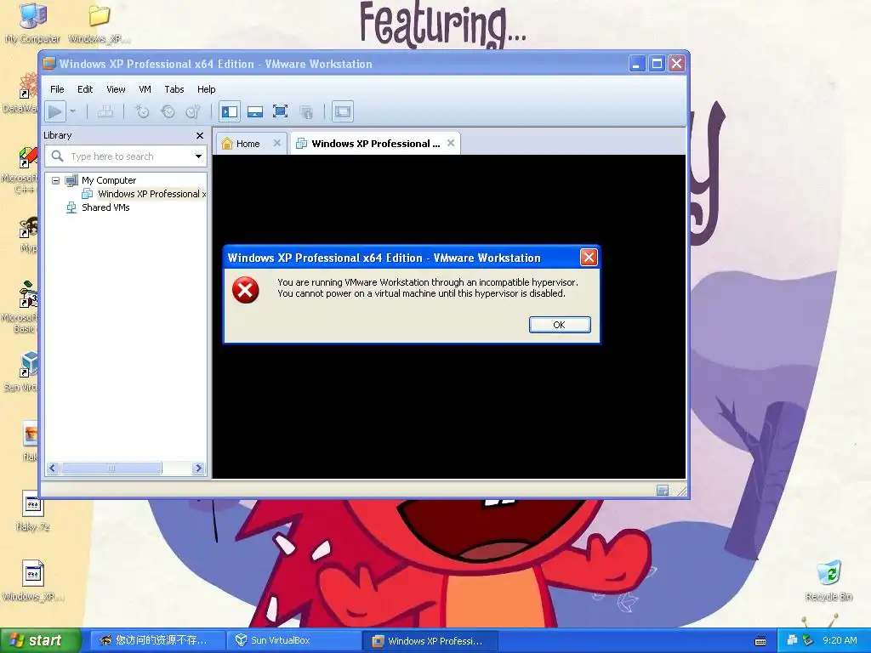Switch to the Sun VirtualBox taskbar item
The height and width of the screenshot is (653, 871).
coord(293,640)
